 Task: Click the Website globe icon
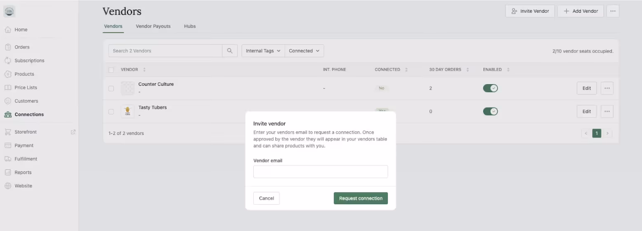coord(8,186)
